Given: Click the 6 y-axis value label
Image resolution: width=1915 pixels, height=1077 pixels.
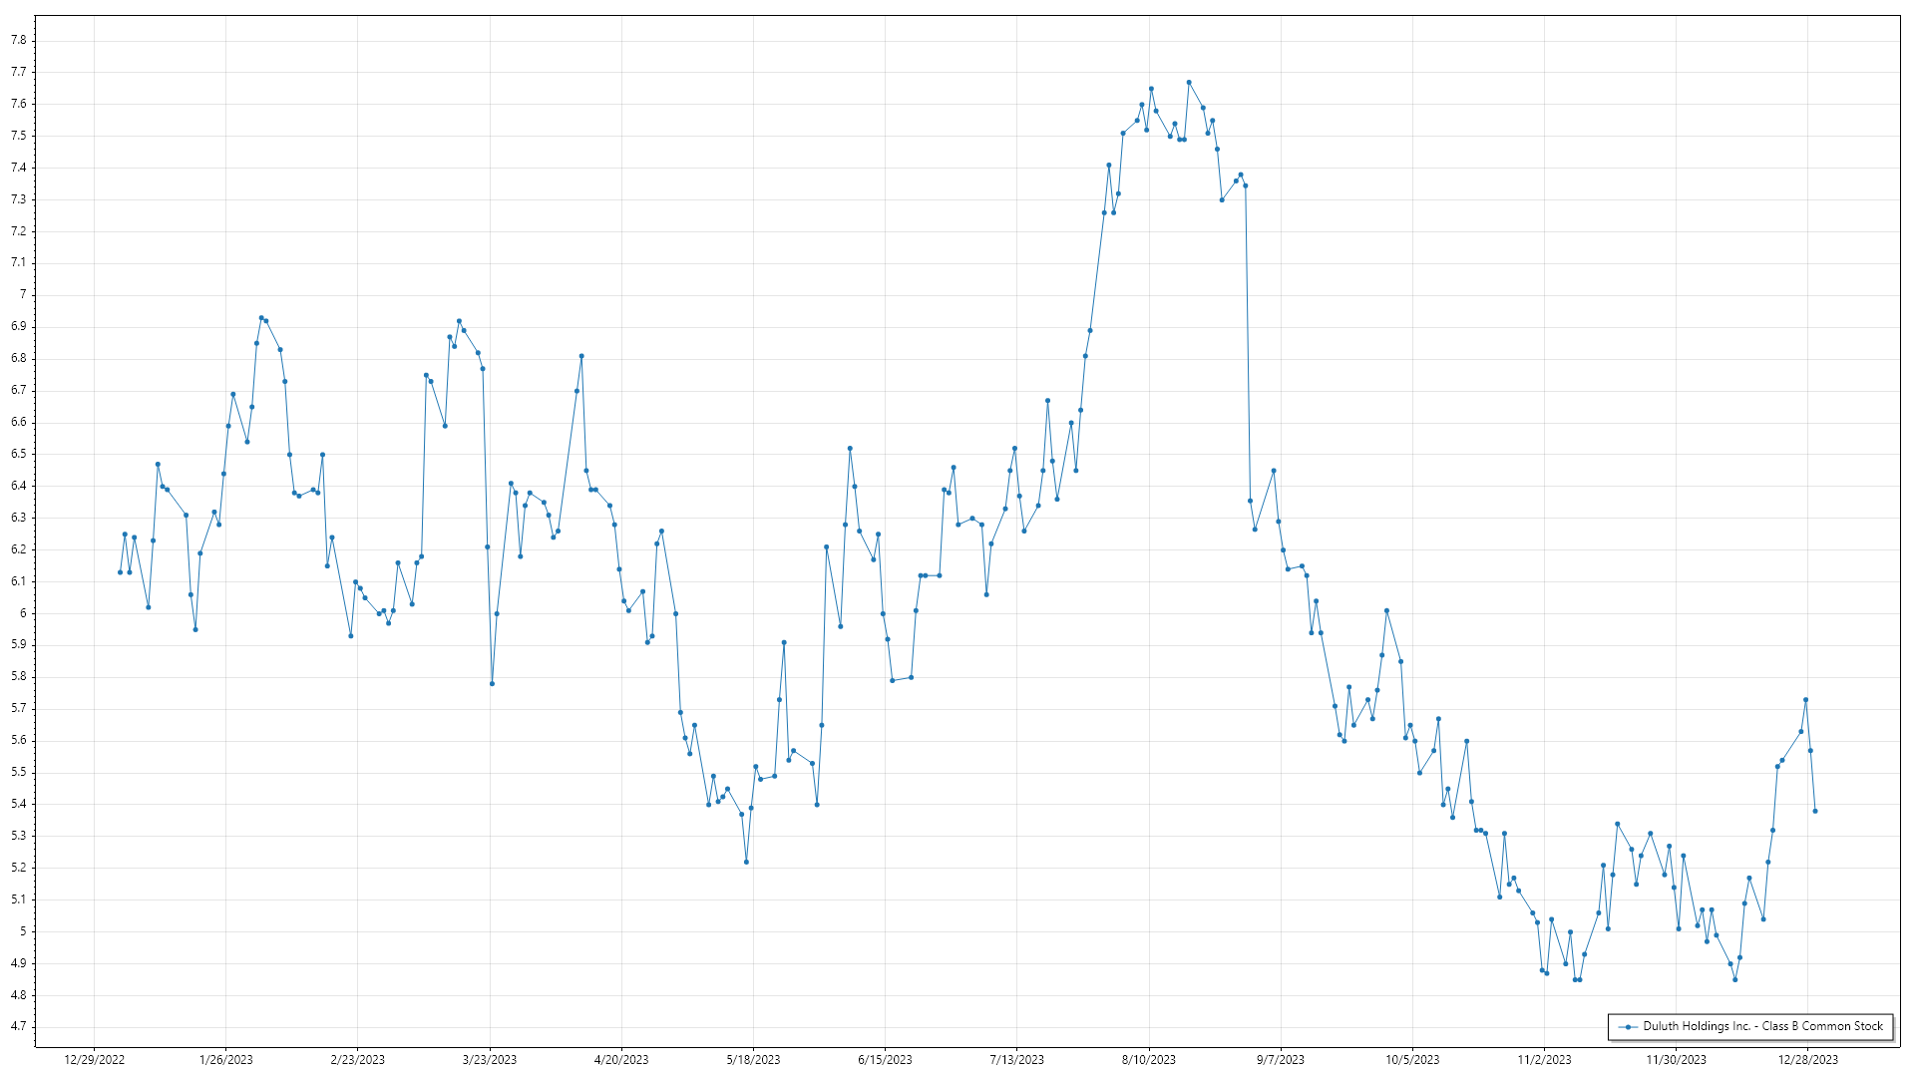Looking at the screenshot, I should click(23, 613).
